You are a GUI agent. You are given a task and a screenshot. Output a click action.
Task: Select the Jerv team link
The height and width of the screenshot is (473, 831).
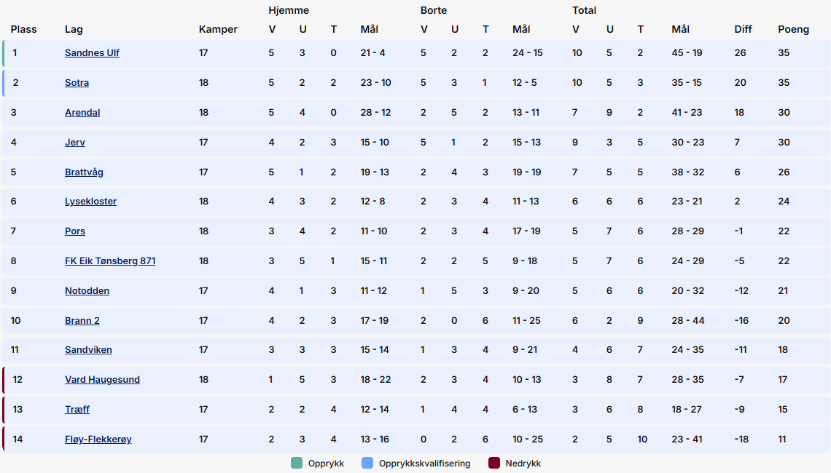[75, 143]
